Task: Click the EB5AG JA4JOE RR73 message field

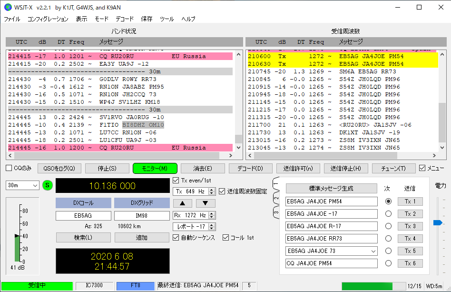Action: (x=331, y=239)
